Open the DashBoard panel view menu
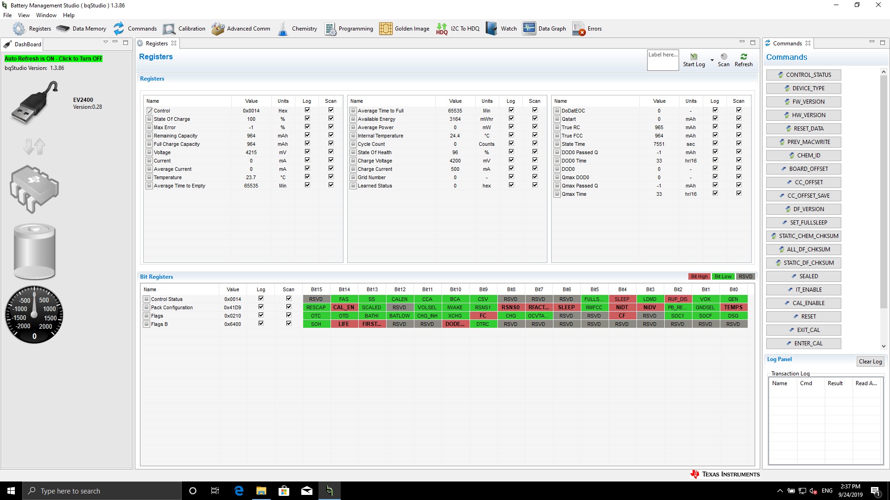This screenshot has width=890, height=500. [x=106, y=42]
